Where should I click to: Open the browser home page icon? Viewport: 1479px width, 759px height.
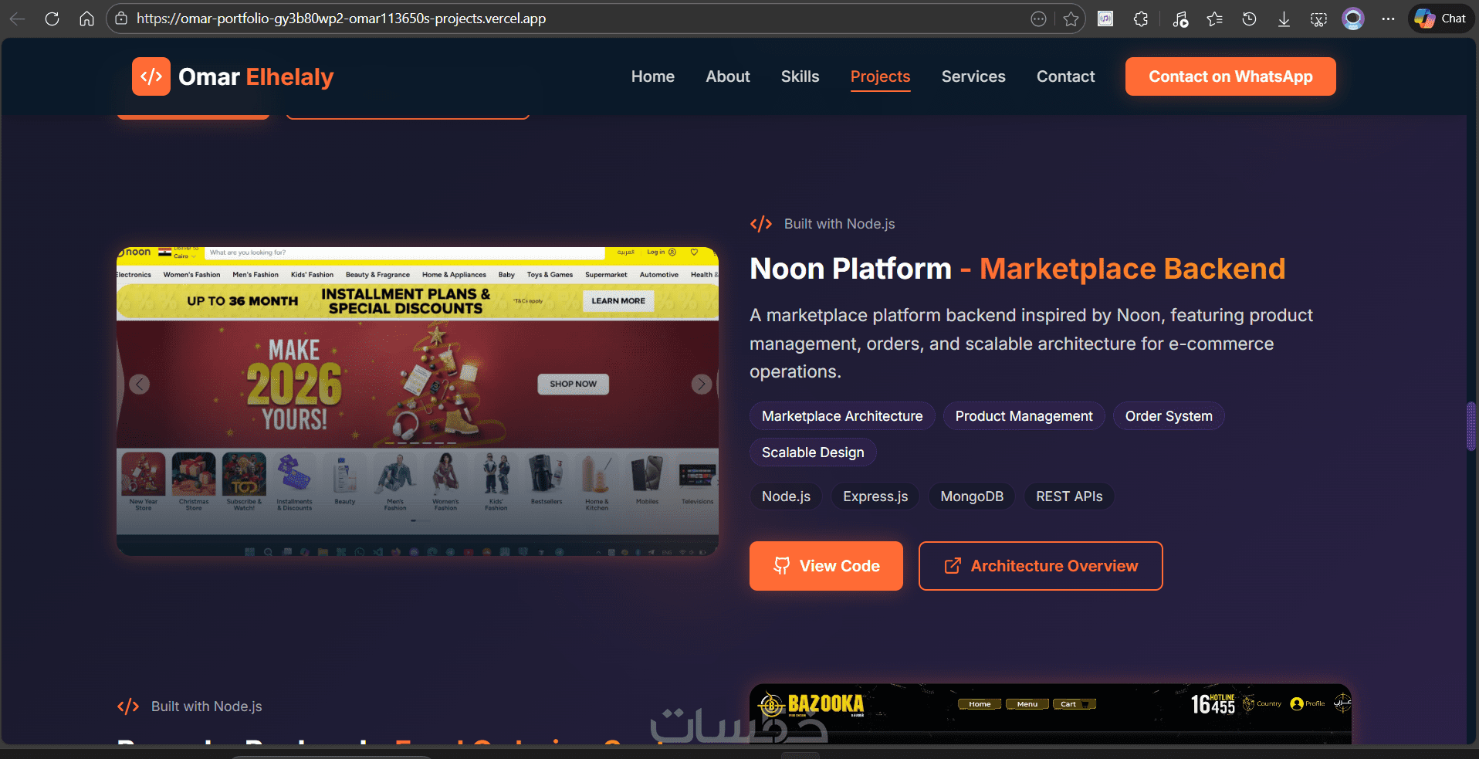[86, 19]
